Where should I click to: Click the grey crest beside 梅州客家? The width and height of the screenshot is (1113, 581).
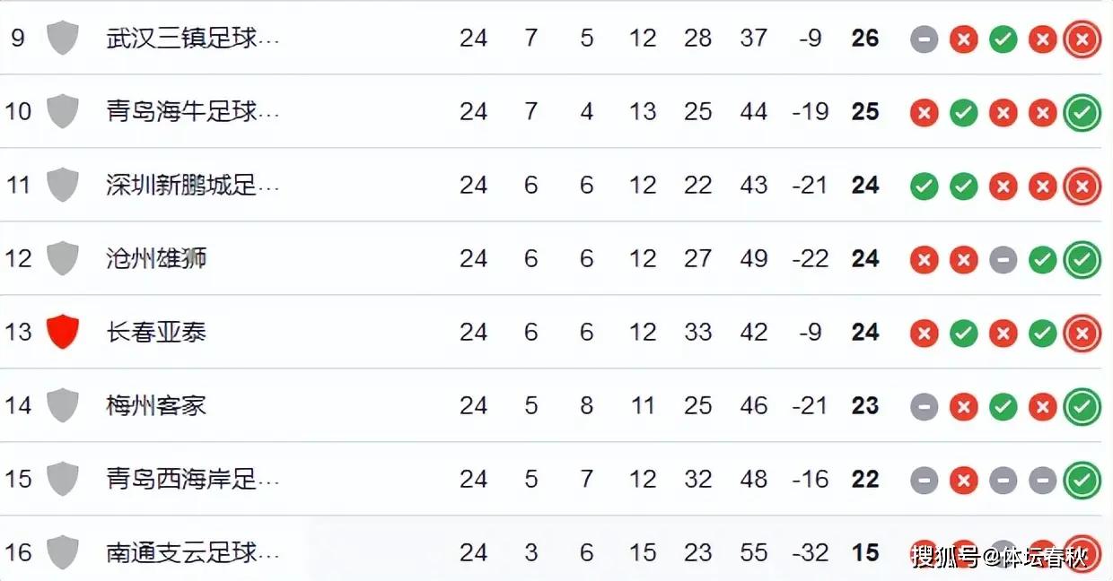(62, 405)
